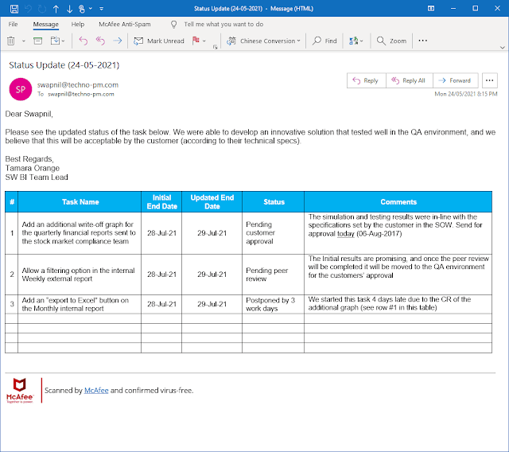Click the To recipient address
The height and width of the screenshot is (452, 509).
[x=81, y=94]
